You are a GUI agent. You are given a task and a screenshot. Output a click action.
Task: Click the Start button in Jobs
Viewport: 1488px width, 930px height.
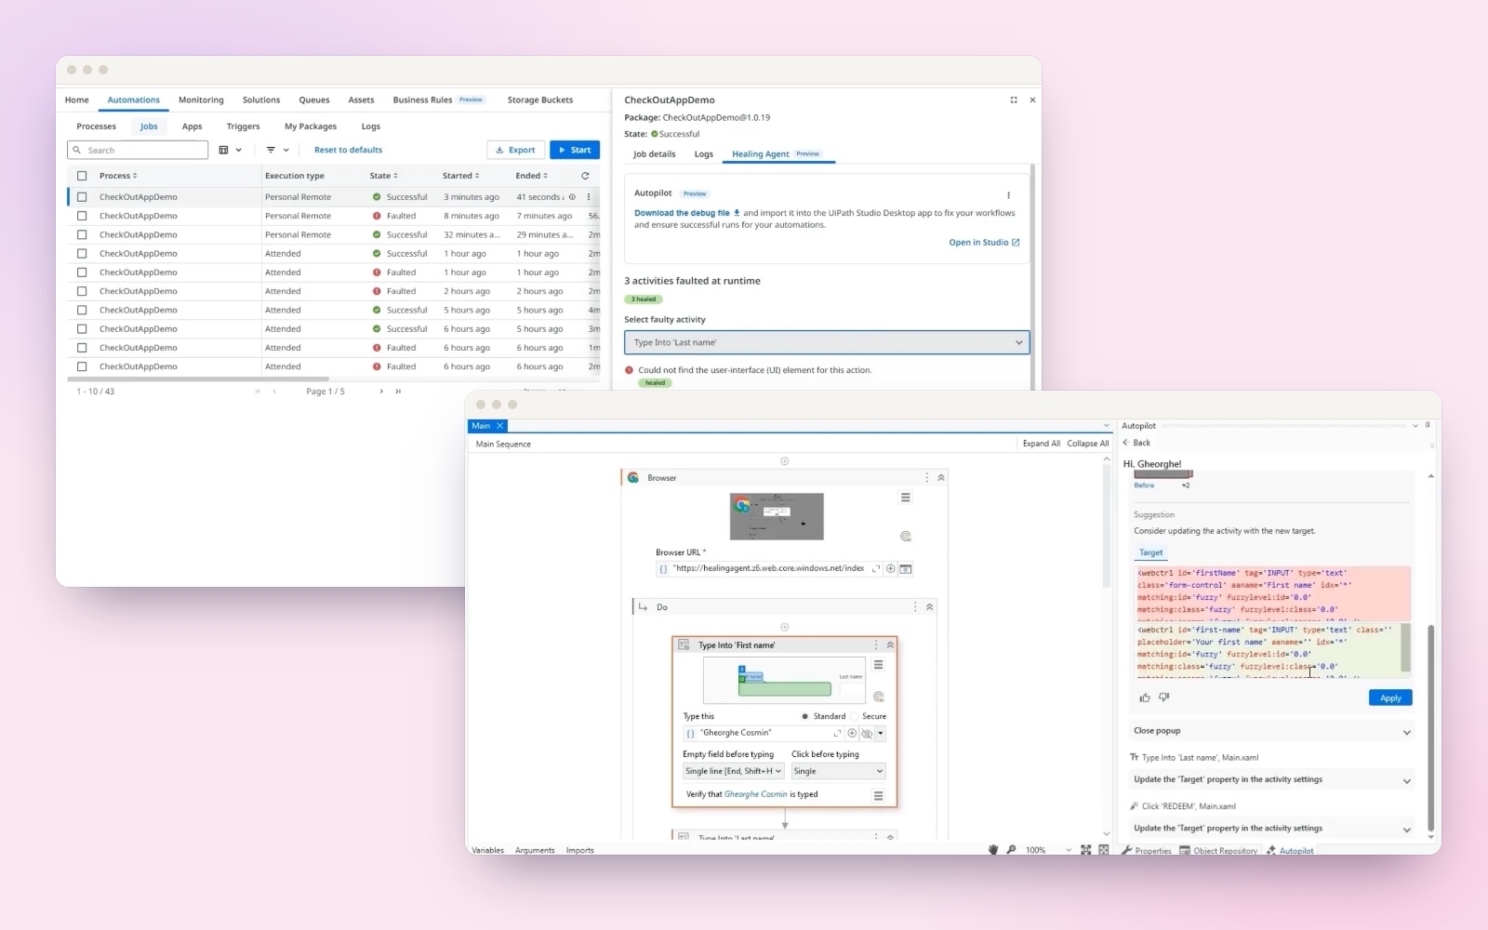tap(575, 150)
